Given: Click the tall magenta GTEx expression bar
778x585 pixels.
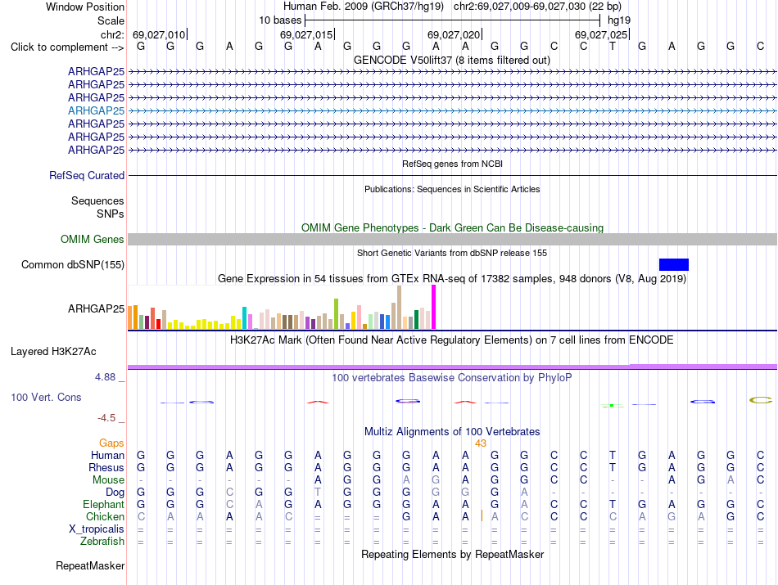Looking at the screenshot, I should [x=434, y=307].
